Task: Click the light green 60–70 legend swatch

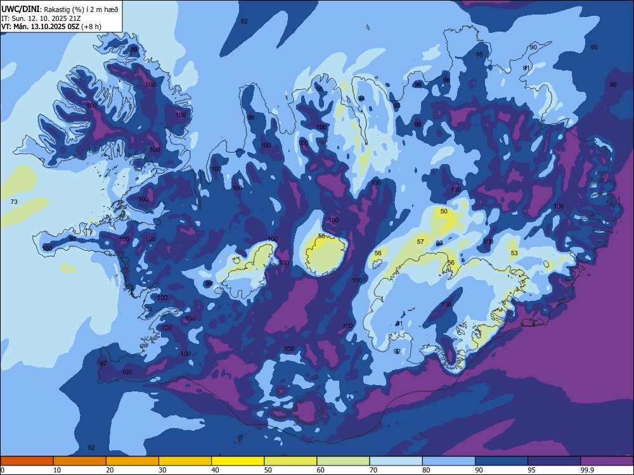Action: [x=343, y=461]
